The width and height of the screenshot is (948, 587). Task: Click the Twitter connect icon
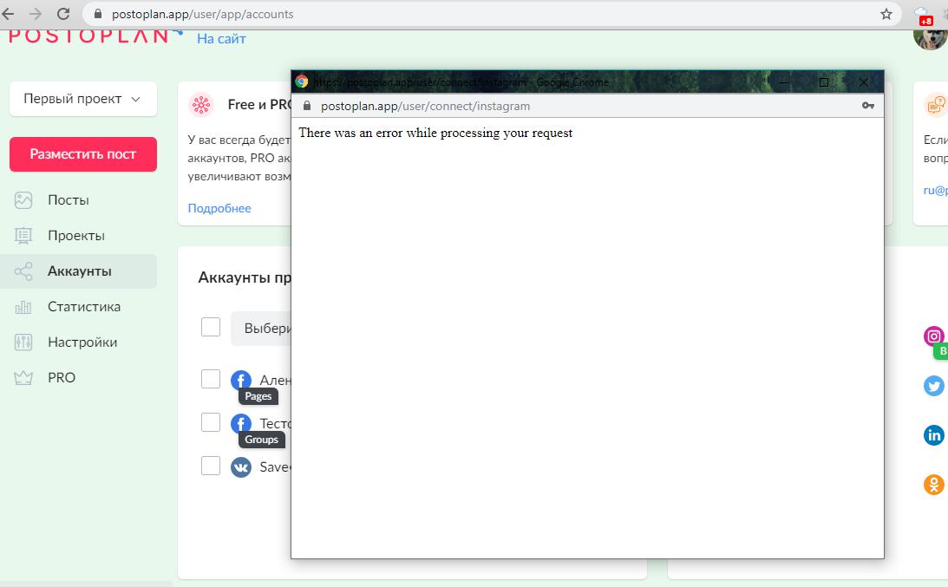[934, 386]
